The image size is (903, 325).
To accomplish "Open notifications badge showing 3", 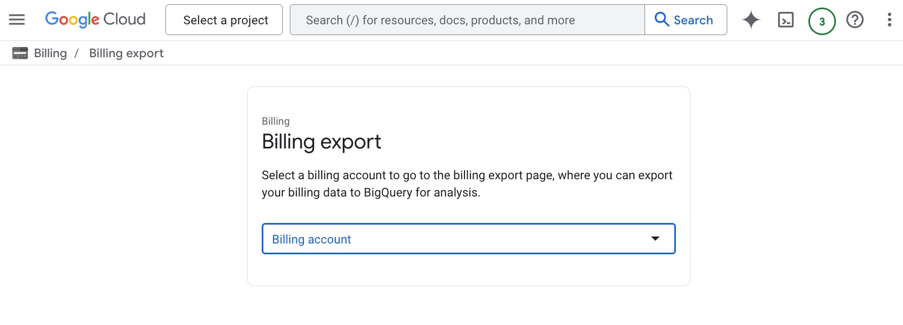I will coord(821,21).
